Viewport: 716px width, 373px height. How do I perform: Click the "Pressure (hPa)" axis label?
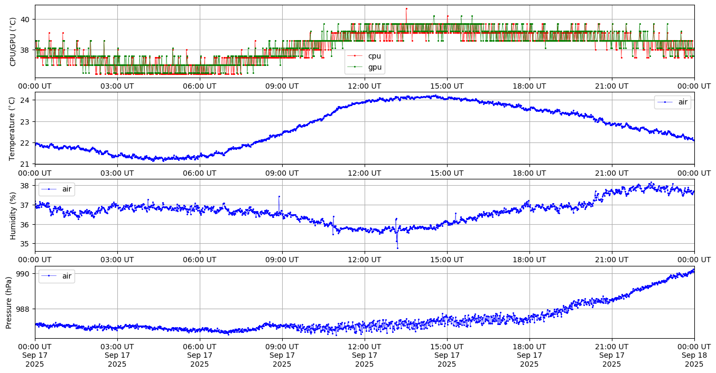(9, 302)
